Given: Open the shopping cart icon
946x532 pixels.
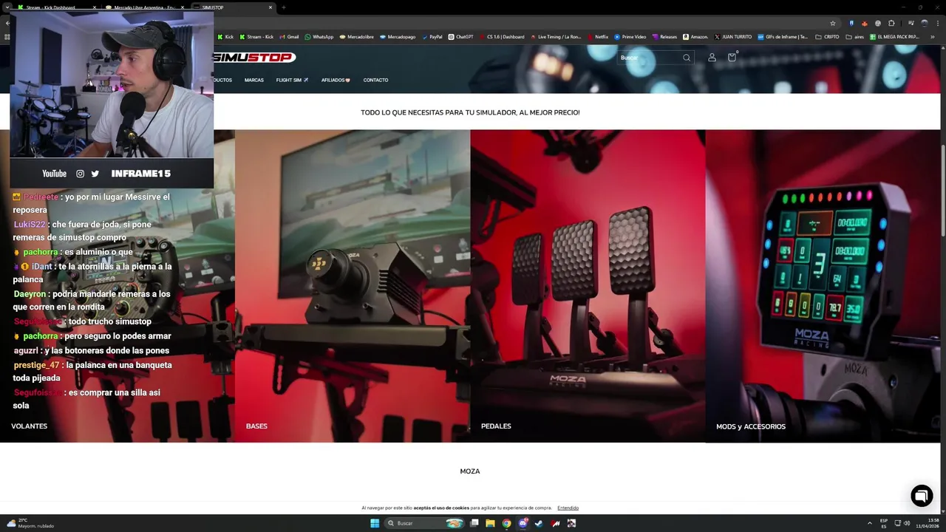Looking at the screenshot, I should click(732, 58).
